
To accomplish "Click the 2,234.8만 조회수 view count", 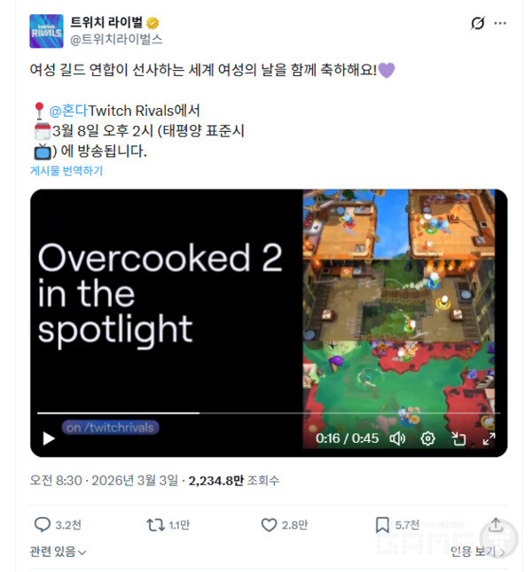I will tap(234, 481).
